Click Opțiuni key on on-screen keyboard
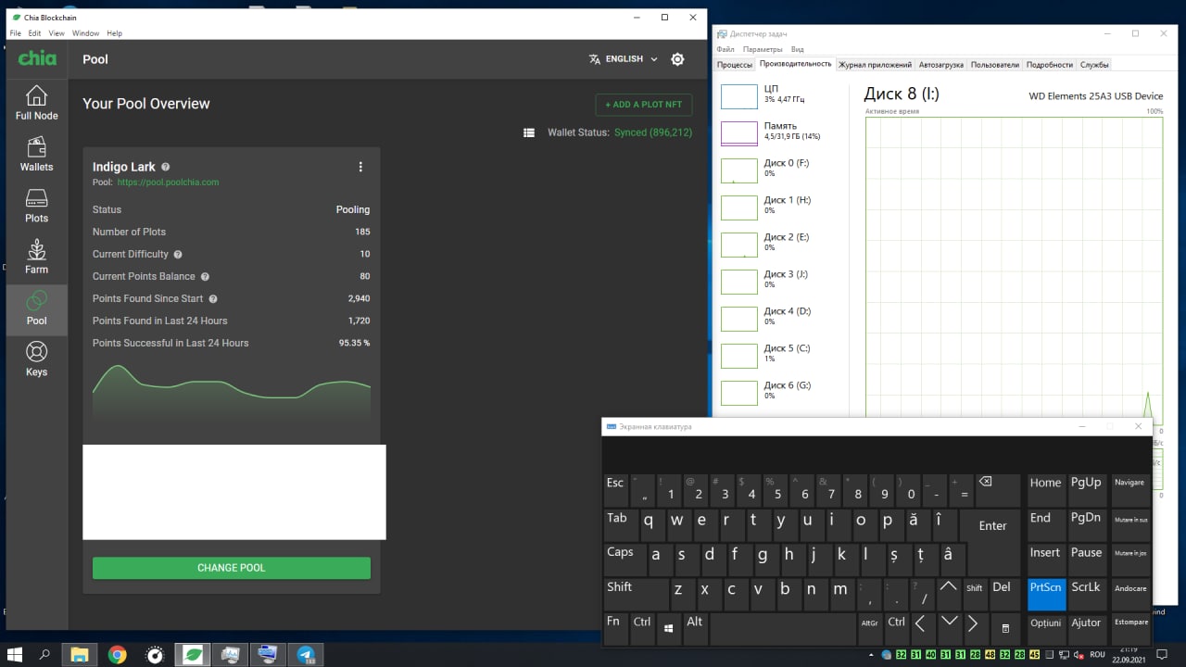The height and width of the screenshot is (667, 1186). click(x=1046, y=628)
